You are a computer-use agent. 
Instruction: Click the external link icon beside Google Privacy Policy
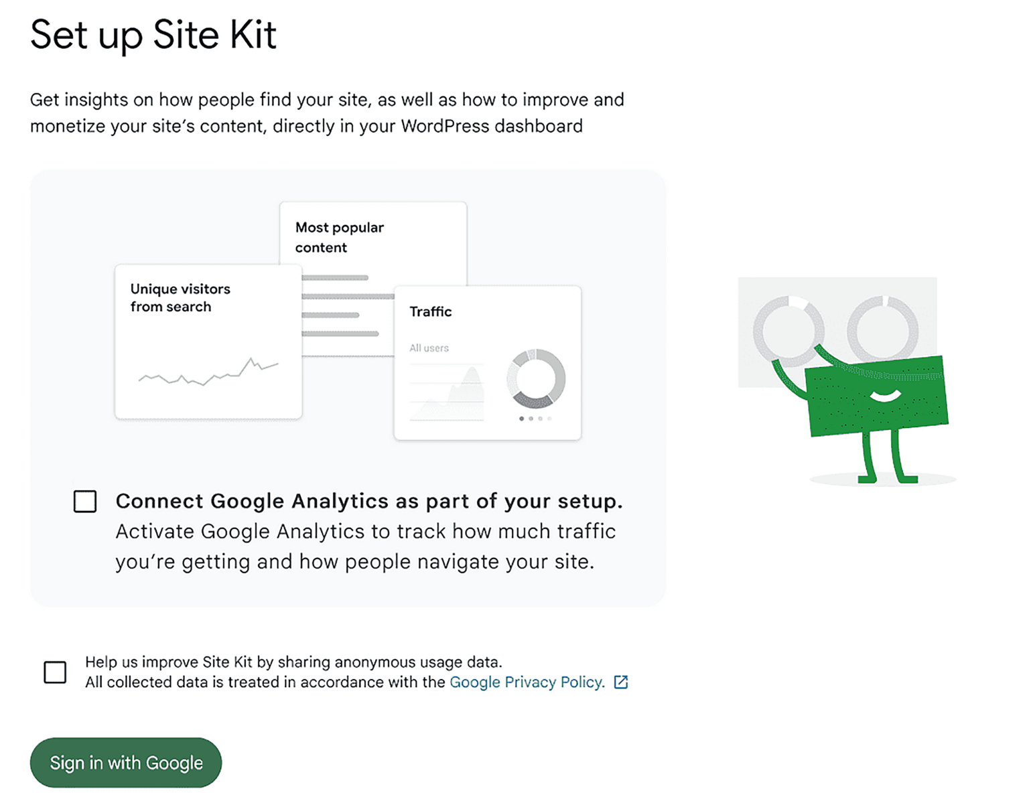click(x=621, y=682)
